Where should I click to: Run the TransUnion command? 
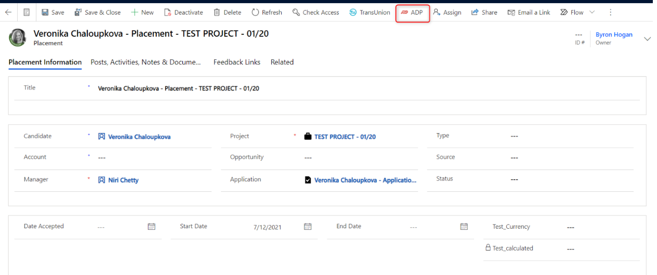click(x=370, y=12)
